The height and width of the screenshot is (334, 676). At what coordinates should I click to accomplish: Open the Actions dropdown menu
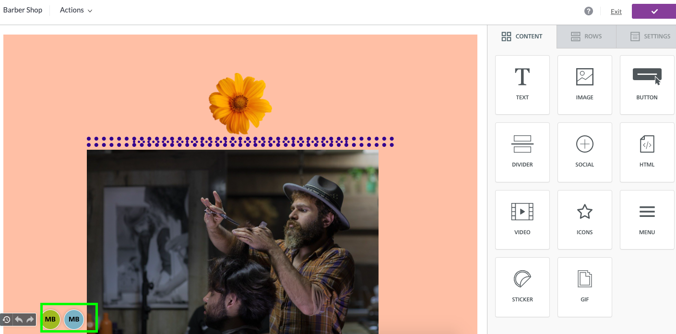pyautogui.click(x=76, y=10)
